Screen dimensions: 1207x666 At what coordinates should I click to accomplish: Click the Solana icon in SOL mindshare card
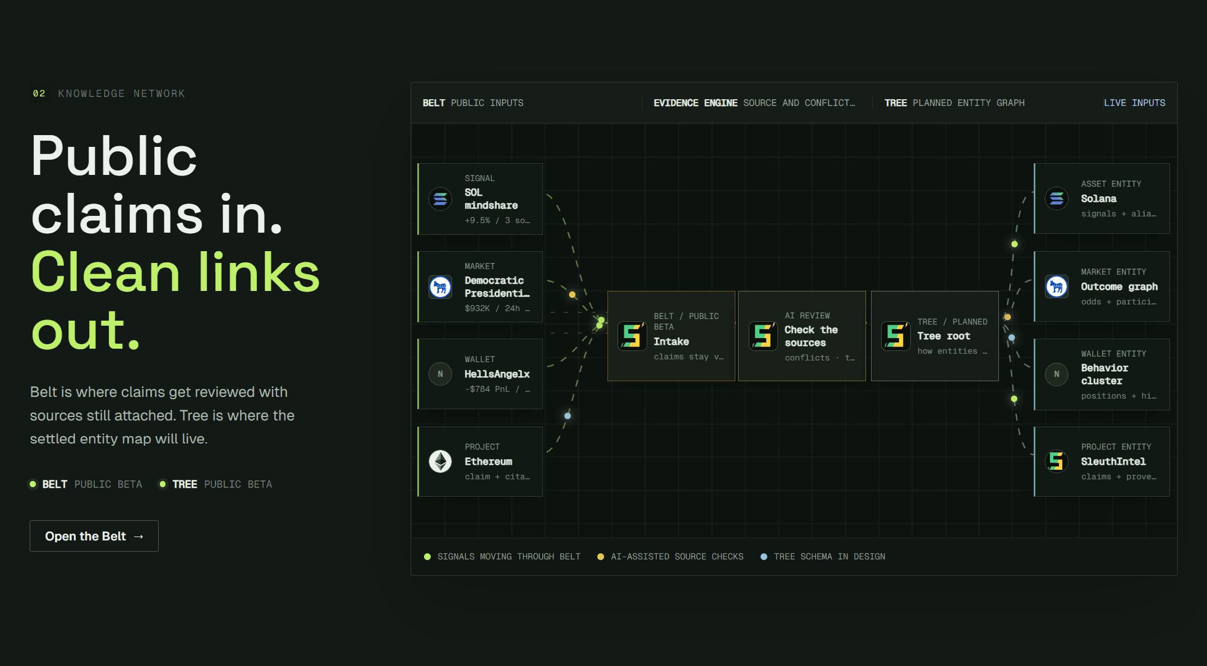[x=440, y=199]
